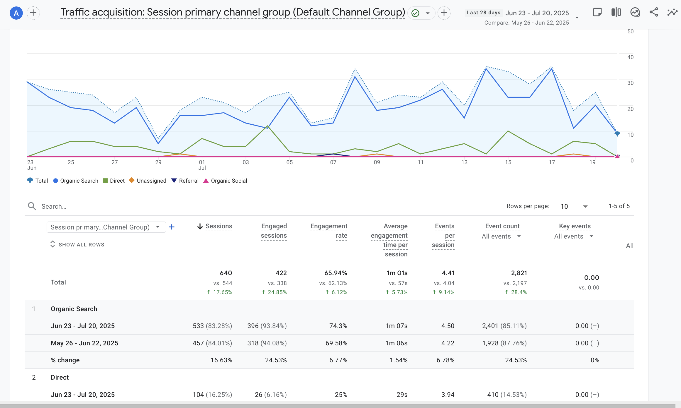Toggle the Organic Social legend series

[225, 181]
